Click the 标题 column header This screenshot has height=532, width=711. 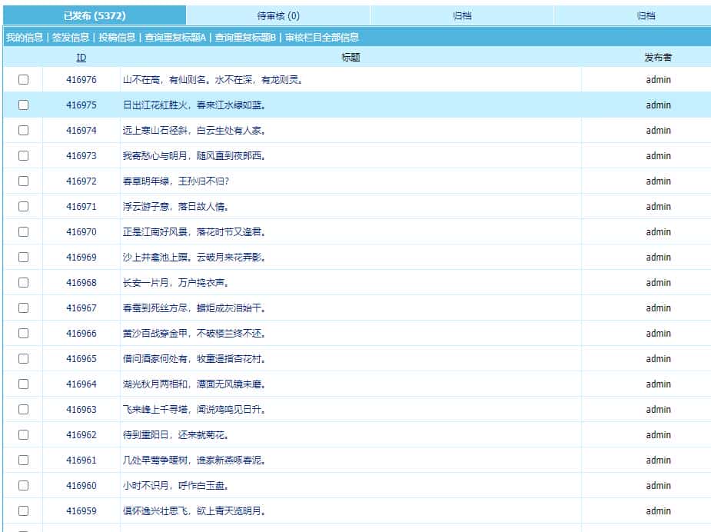coord(351,58)
